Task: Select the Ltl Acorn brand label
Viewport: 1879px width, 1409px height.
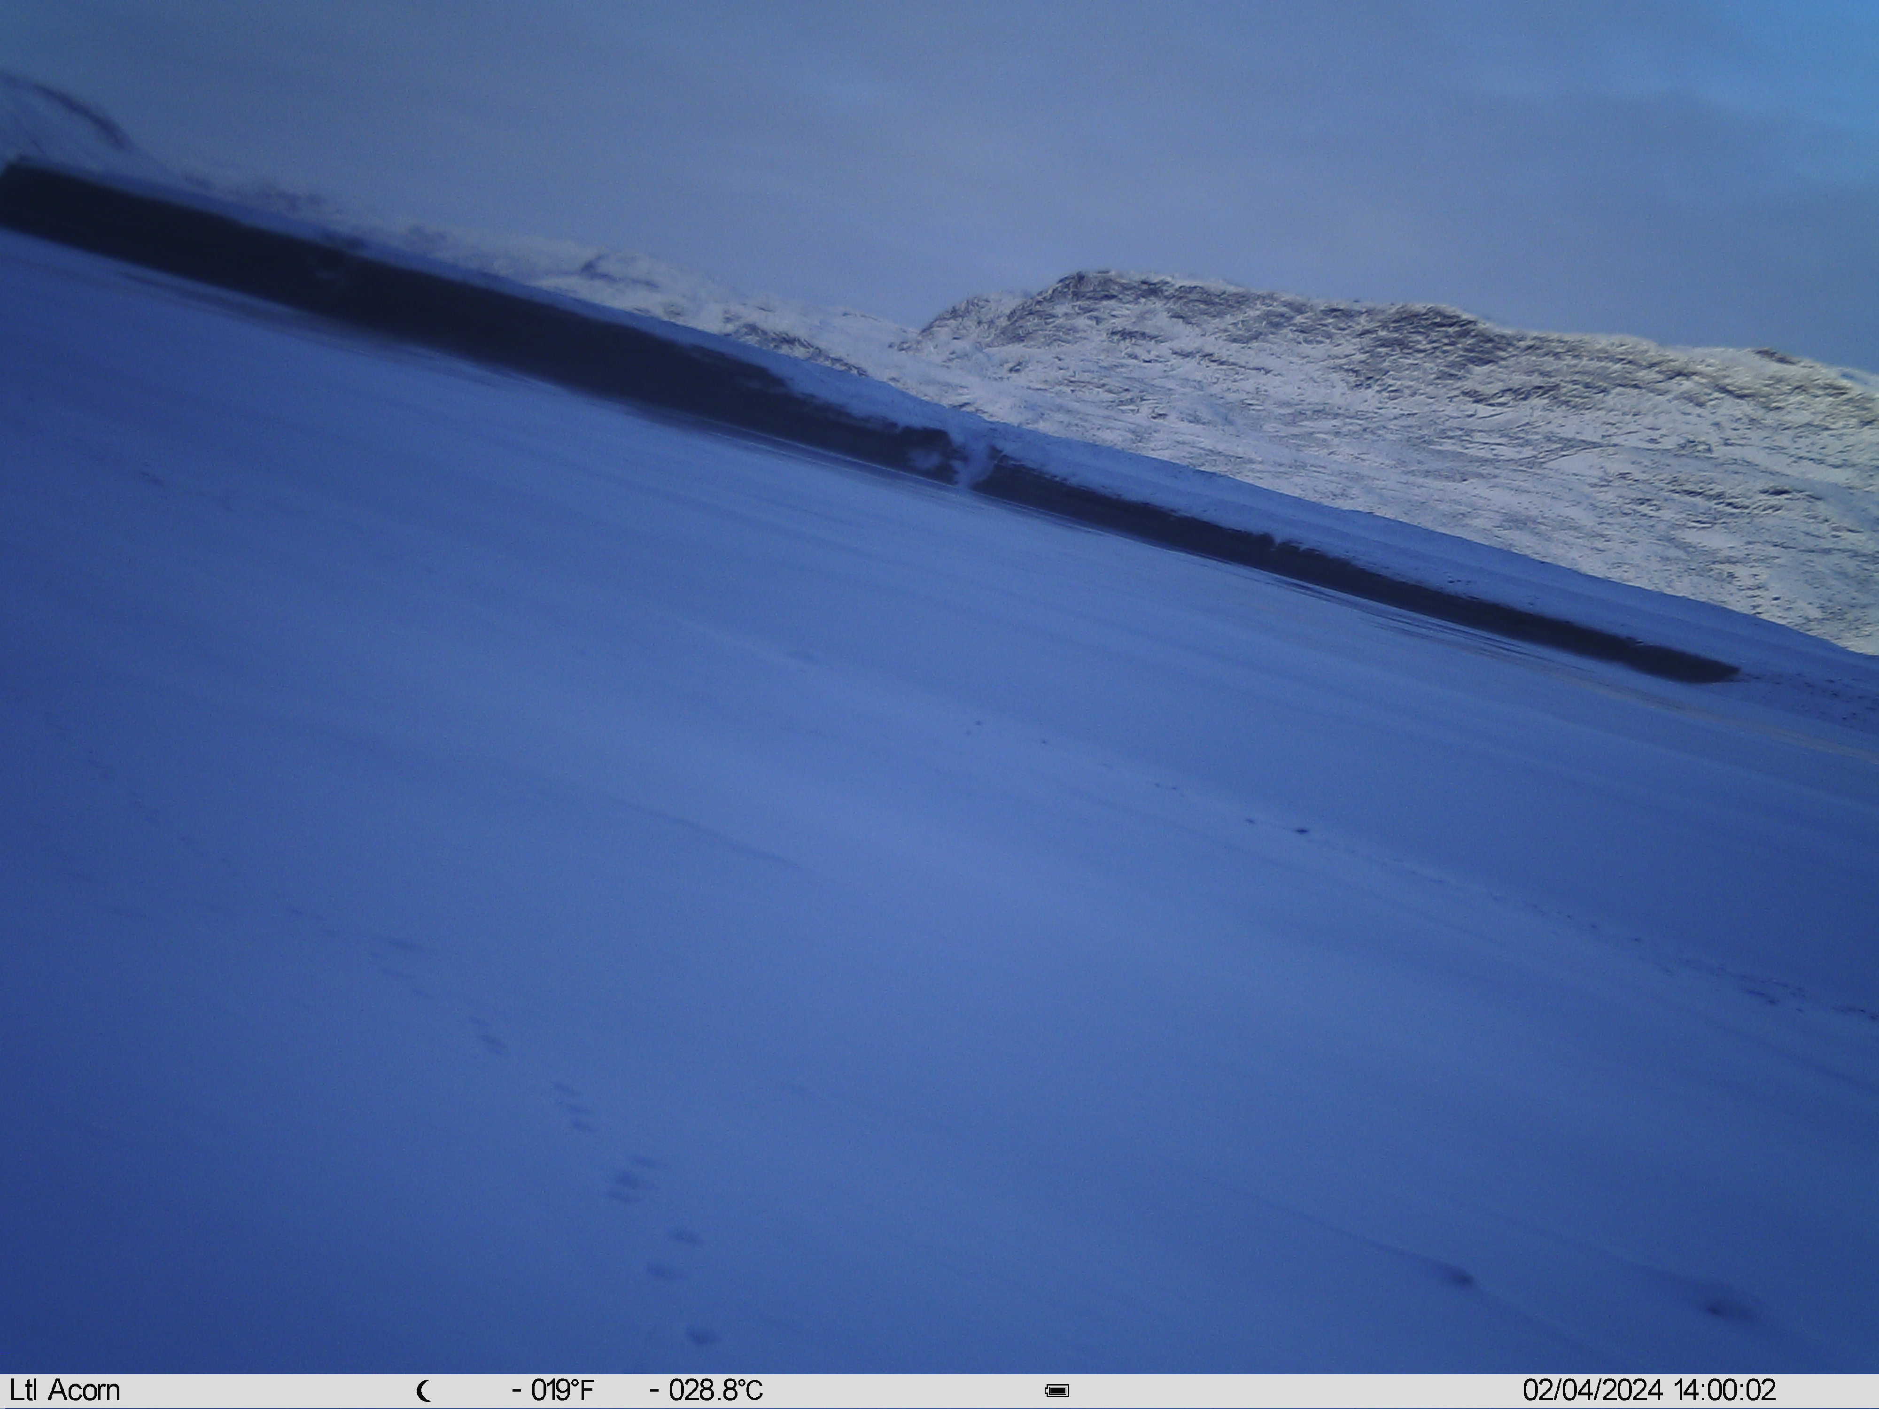Action: click(64, 1390)
